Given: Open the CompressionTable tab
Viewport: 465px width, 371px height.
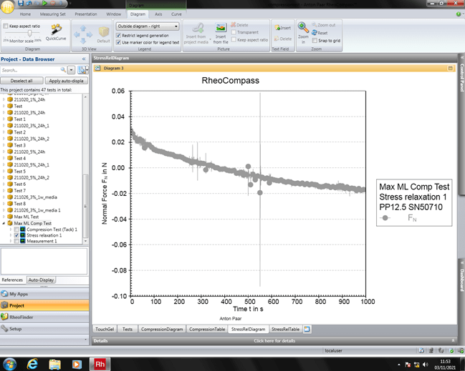Looking at the screenshot, I should [x=206, y=330].
